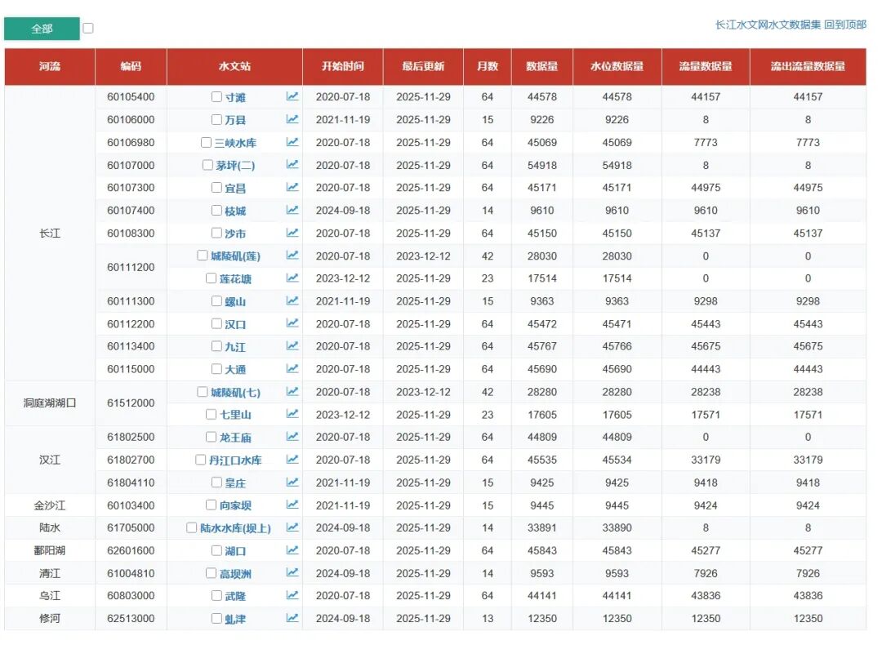Check the box for 高坝洲 station
This screenshot has width=882, height=645.
point(211,572)
